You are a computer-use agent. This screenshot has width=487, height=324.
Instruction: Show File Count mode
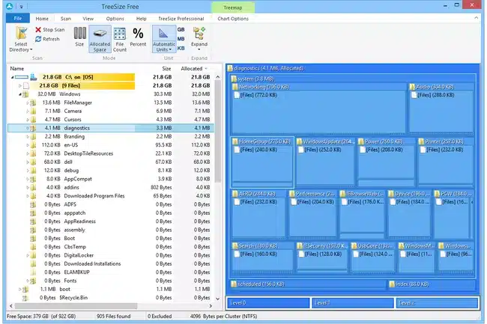pos(120,37)
